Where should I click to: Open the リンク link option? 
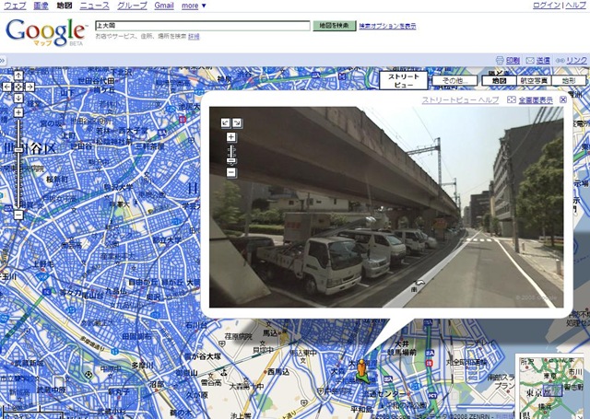(576, 60)
